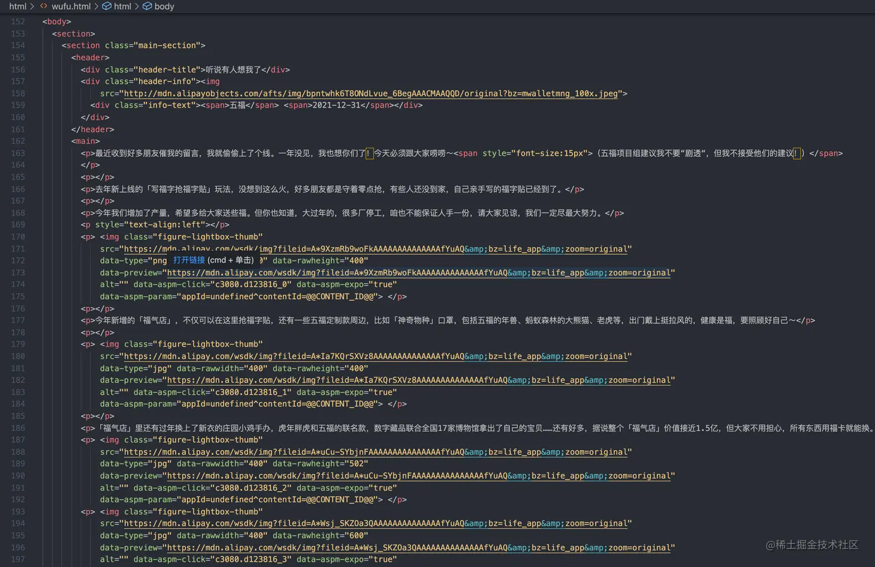Click the 打开链接 tooltip link
The width and height of the screenshot is (875, 567).
189,260
